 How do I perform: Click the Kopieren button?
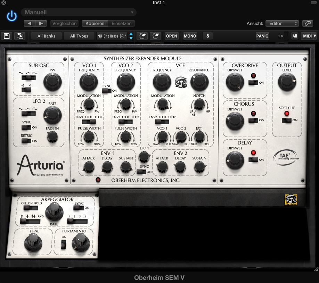click(95, 23)
